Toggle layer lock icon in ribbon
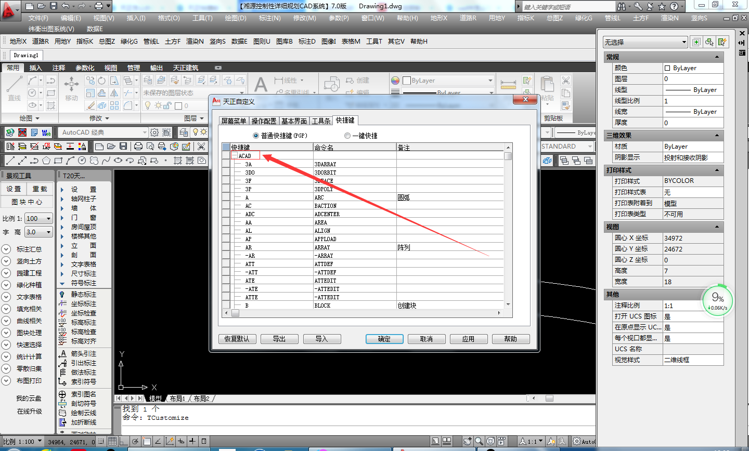749x451 pixels. pyautogui.click(x=167, y=105)
